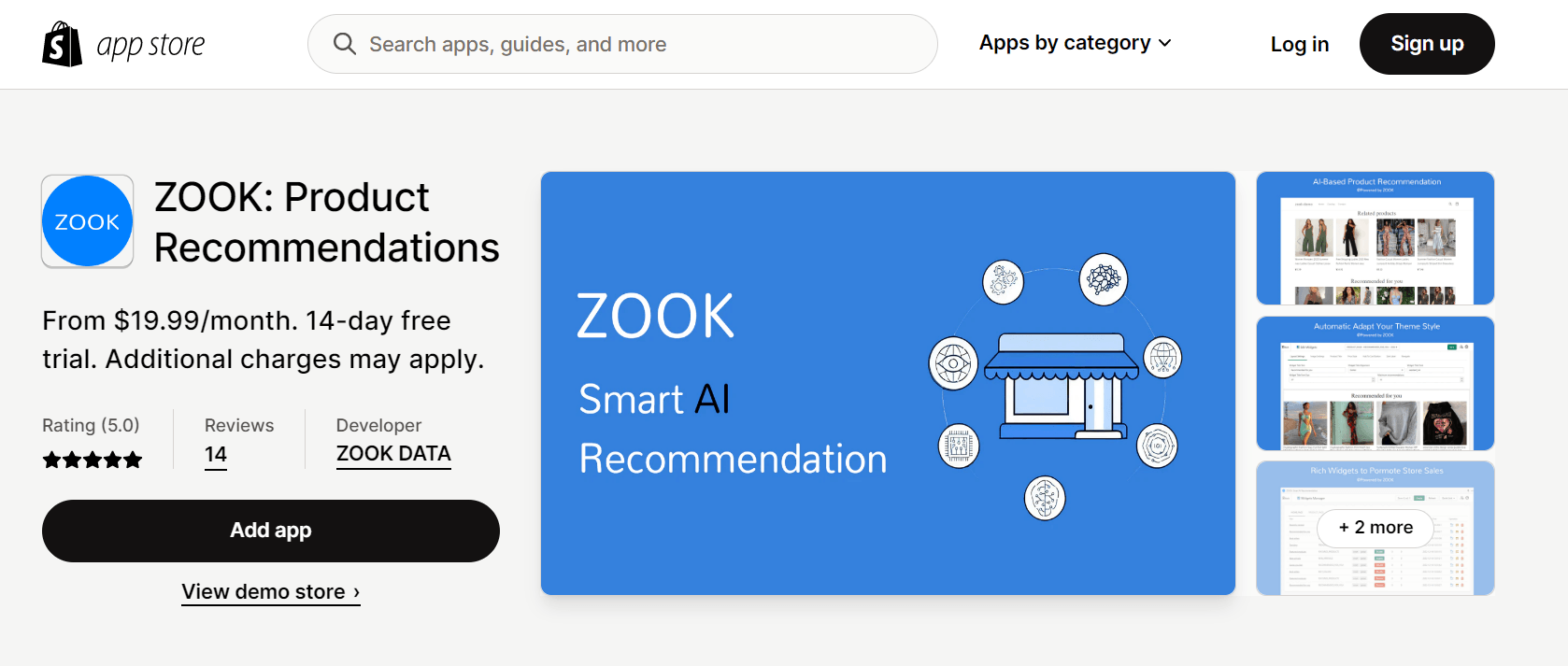Click the blue ZOOK app icon

point(87,220)
